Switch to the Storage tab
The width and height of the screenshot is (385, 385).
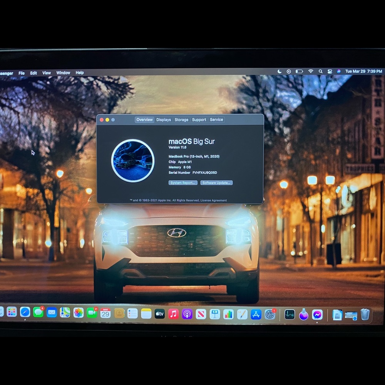point(181,120)
